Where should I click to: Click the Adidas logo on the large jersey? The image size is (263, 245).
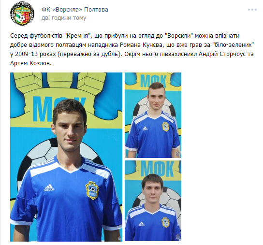pyautogui.click(x=49, y=188)
